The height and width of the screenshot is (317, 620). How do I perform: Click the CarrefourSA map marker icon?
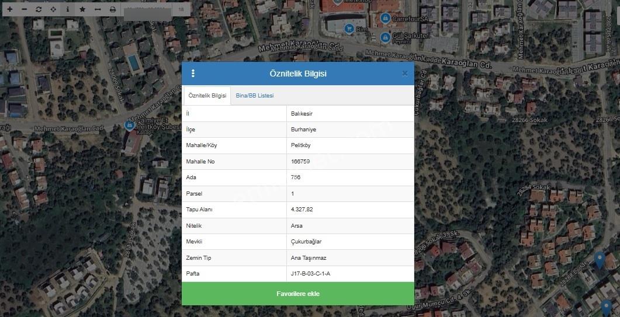pyautogui.click(x=385, y=18)
